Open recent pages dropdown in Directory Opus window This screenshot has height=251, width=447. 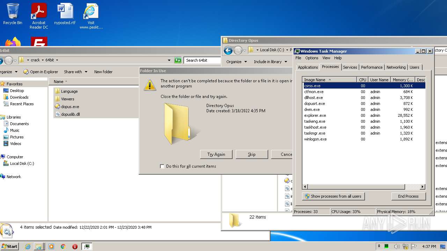244,51
